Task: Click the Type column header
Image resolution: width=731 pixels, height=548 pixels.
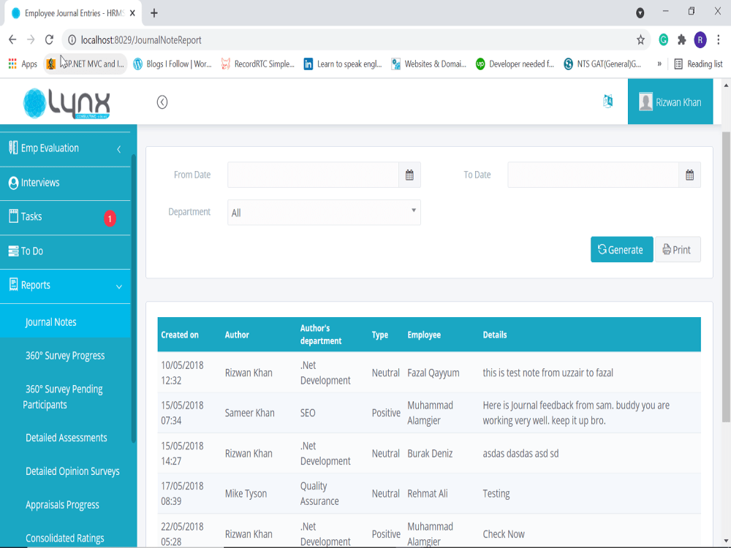Action: click(380, 335)
